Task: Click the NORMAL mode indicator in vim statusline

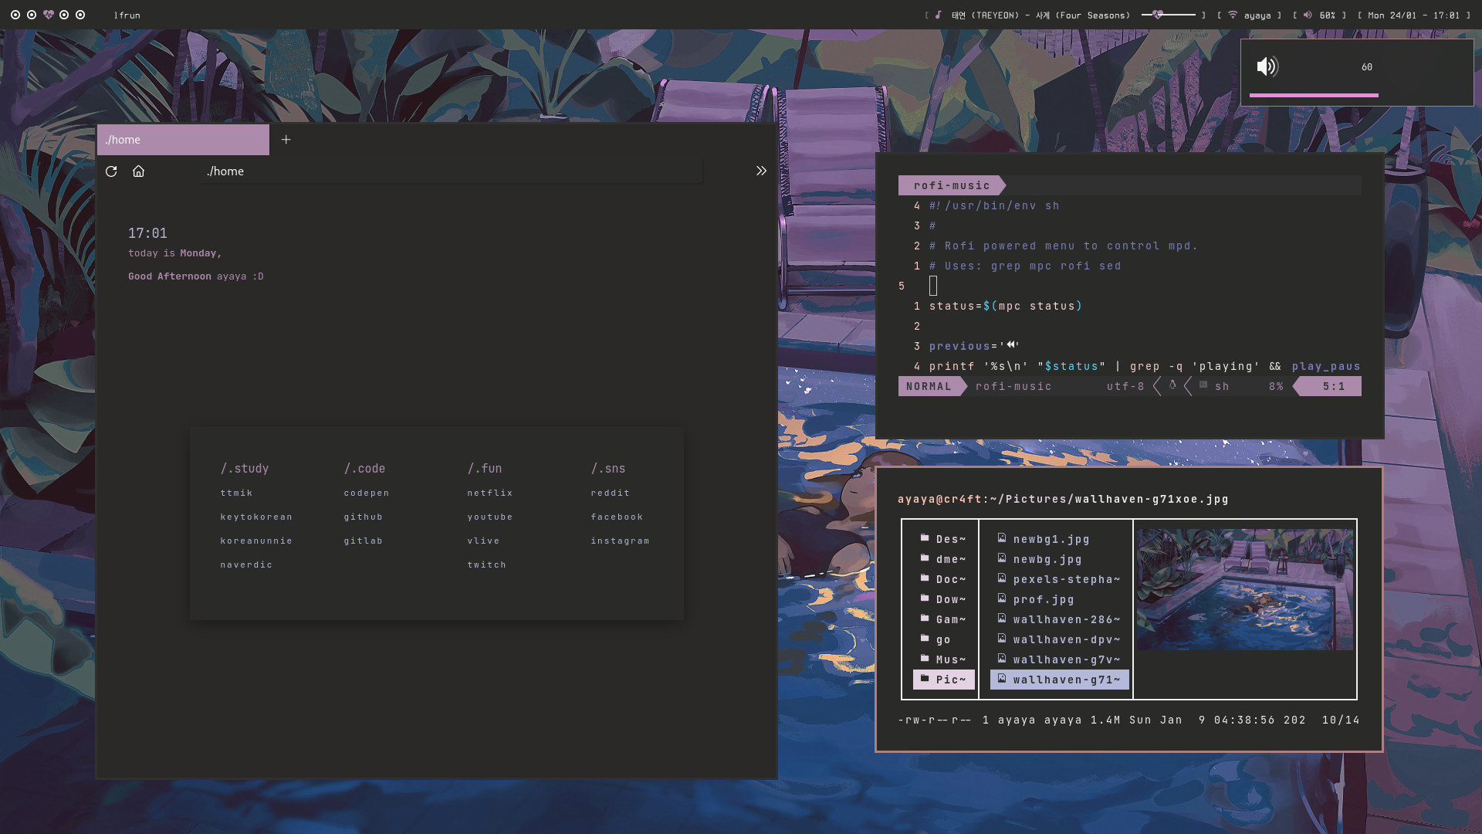Action: [929, 386]
